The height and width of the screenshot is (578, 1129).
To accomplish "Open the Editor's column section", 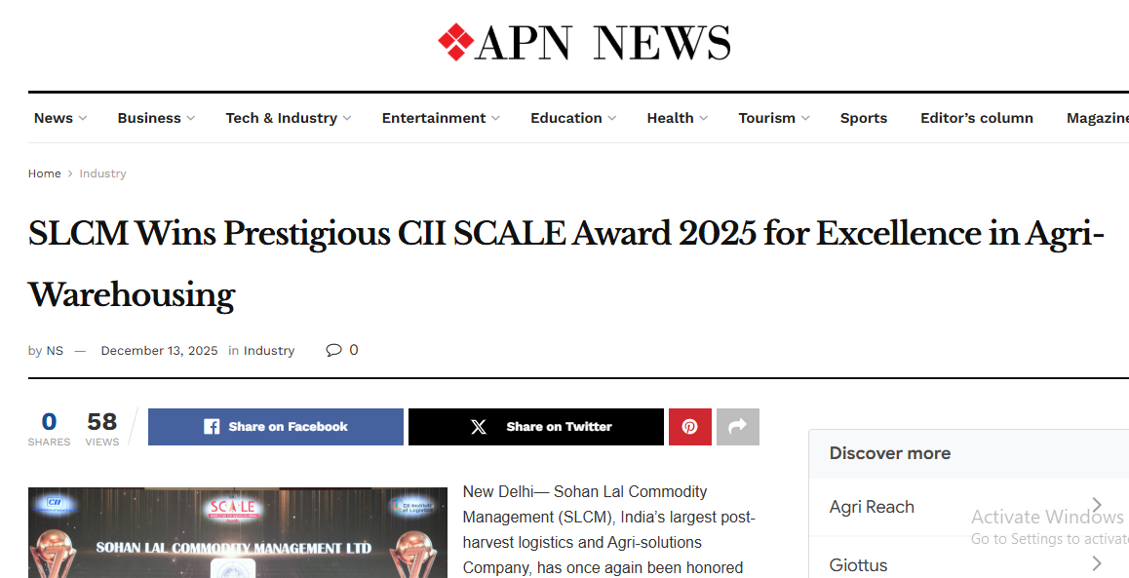I will point(976,118).
